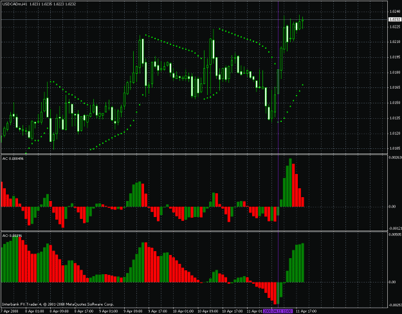Click the 8 Apr 17:00 time label
The height and width of the screenshot is (314, 402).
(x=84, y=311)
